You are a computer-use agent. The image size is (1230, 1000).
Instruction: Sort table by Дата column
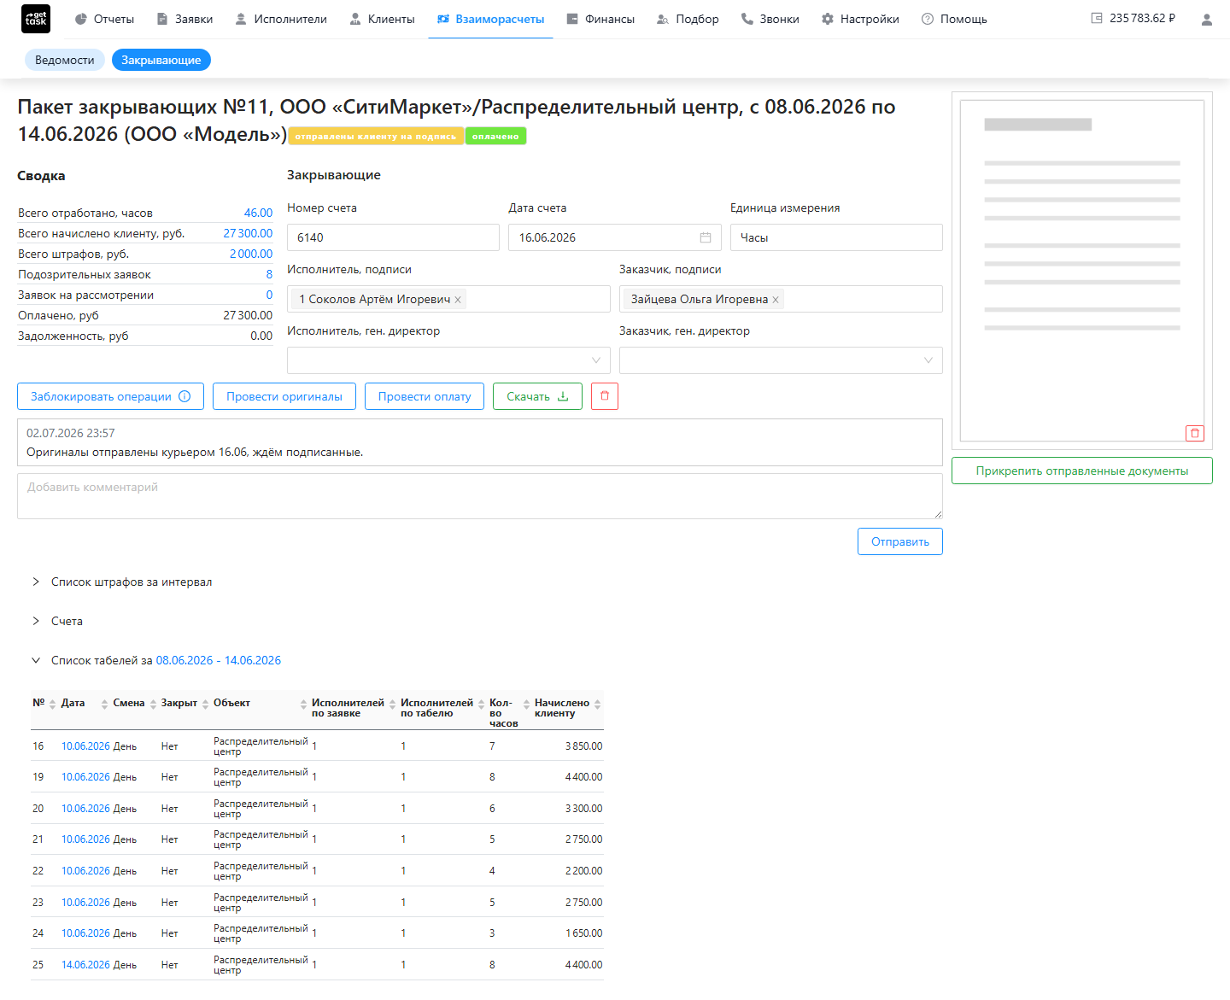[104, 704]
